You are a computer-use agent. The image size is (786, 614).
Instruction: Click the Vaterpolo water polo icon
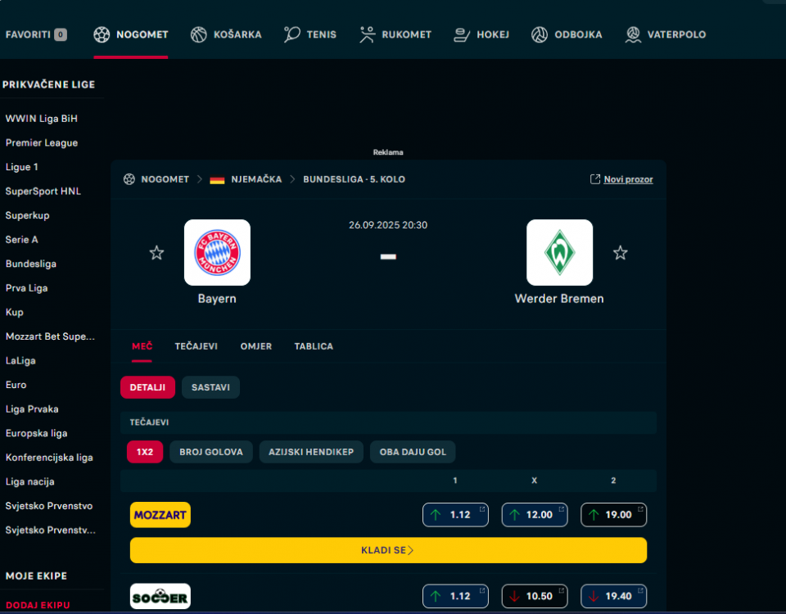point(633,34)
